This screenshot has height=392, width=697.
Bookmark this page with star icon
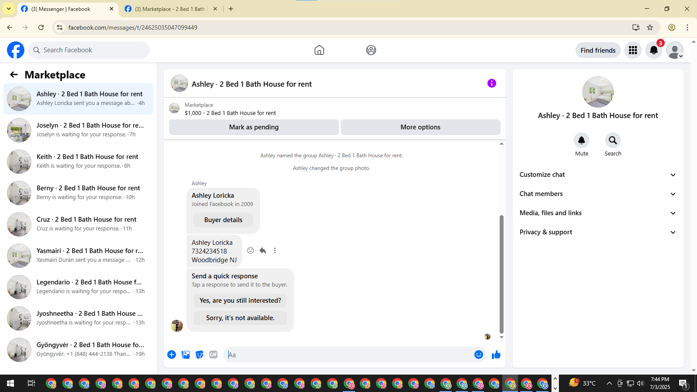pos(650,27)
